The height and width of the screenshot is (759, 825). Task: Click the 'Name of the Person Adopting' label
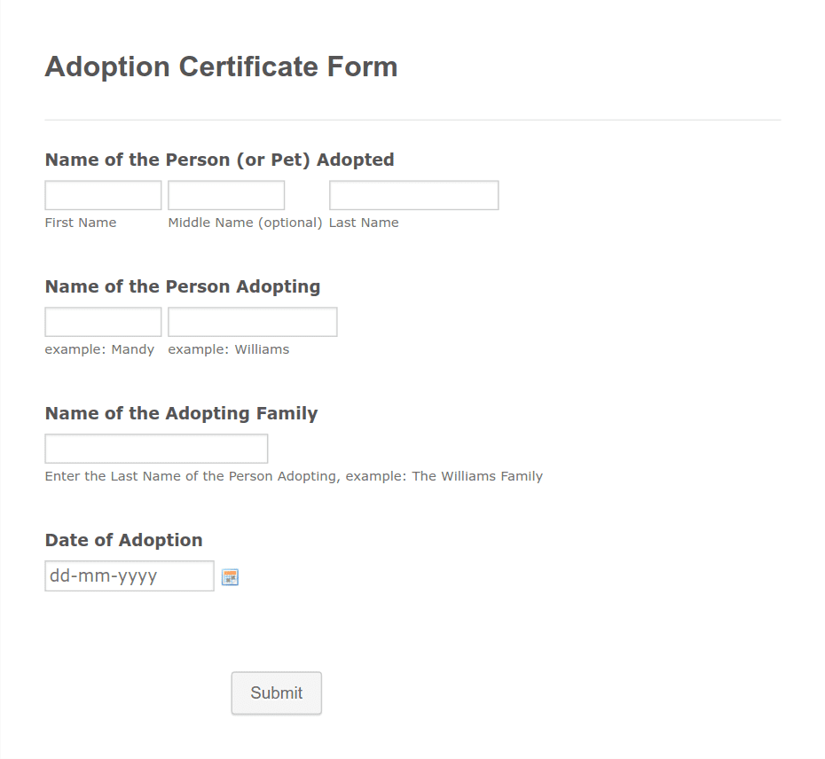[183, 286]
